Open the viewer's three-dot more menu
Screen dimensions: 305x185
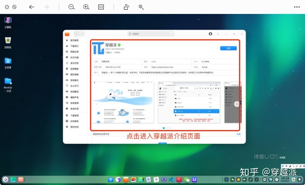(297, 7)
